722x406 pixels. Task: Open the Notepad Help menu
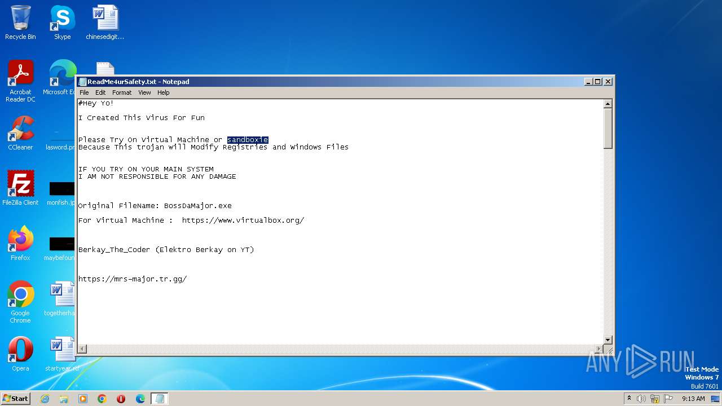(163, 92)
